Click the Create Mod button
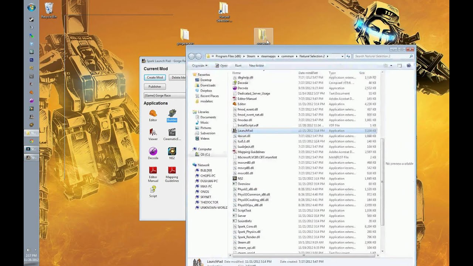Image resolution: width=473 pixels, height=266 pixels. (x=155, y=78)
